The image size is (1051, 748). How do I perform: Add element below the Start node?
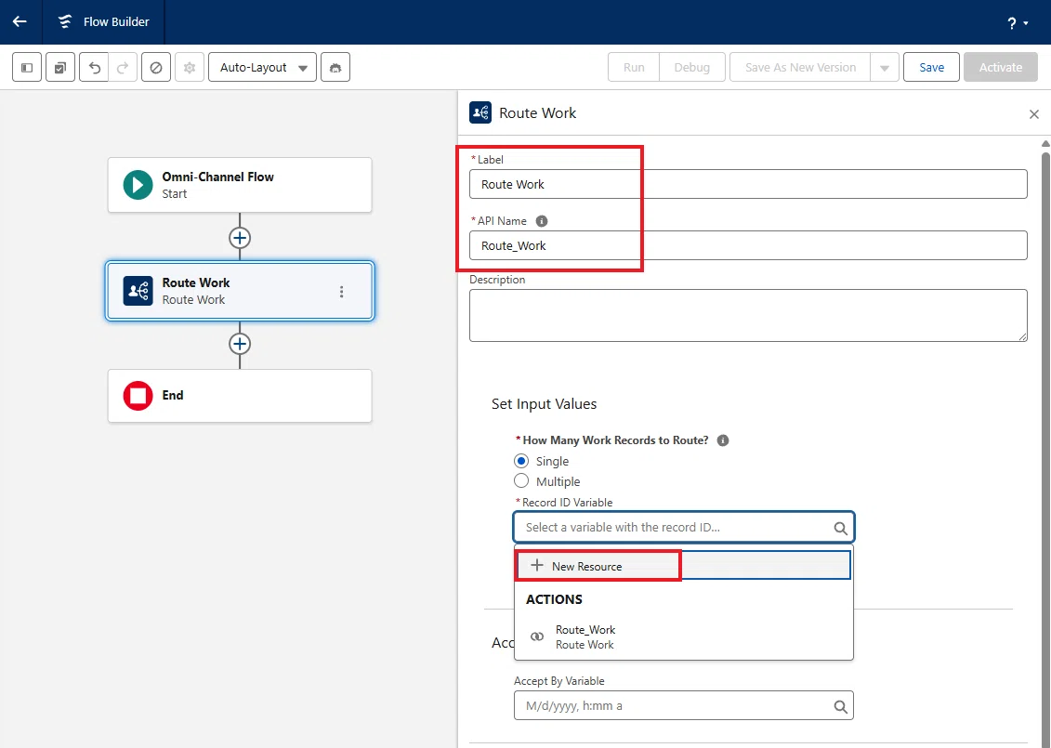[x=240, y=238]
